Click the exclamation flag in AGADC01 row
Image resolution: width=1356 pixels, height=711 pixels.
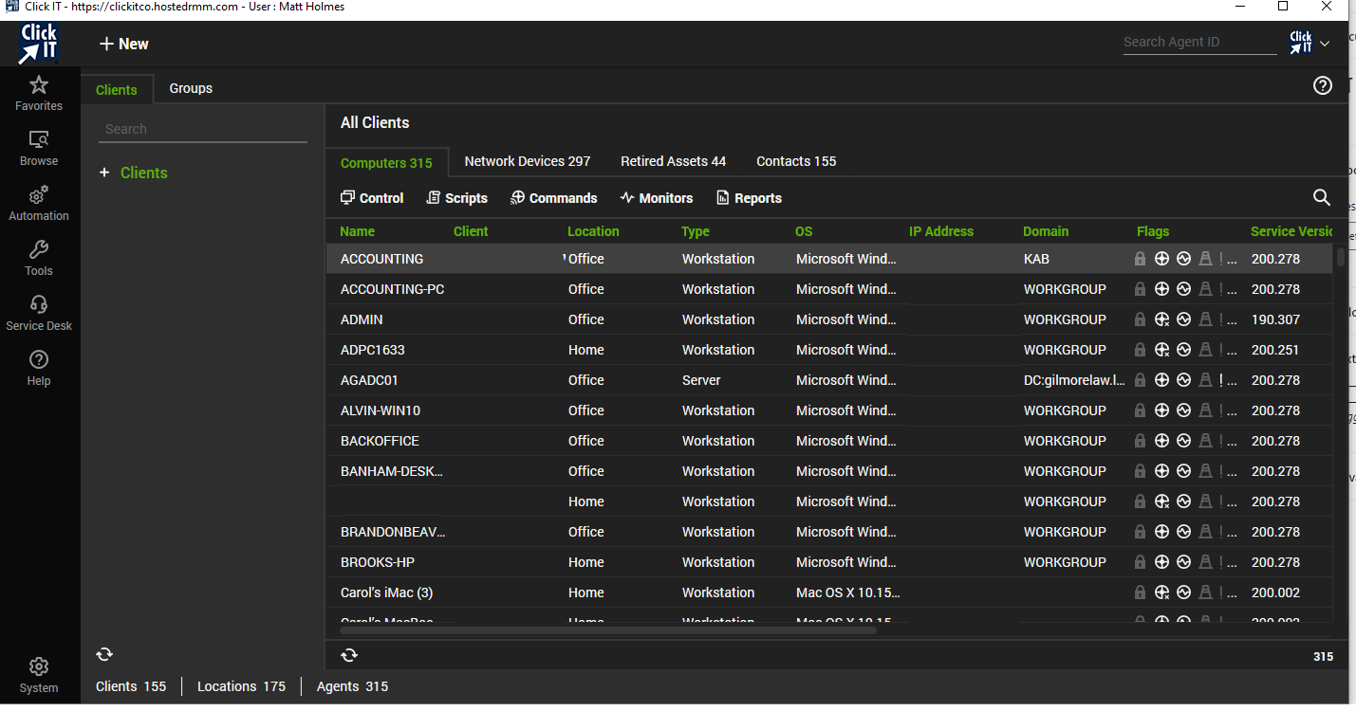pos(1221,380)
